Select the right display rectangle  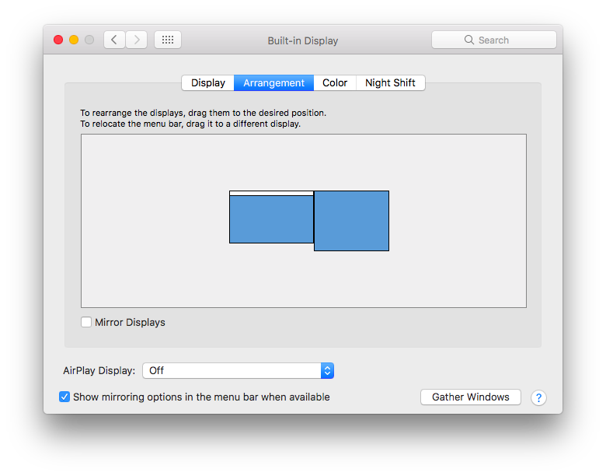(x=351, y=221)
